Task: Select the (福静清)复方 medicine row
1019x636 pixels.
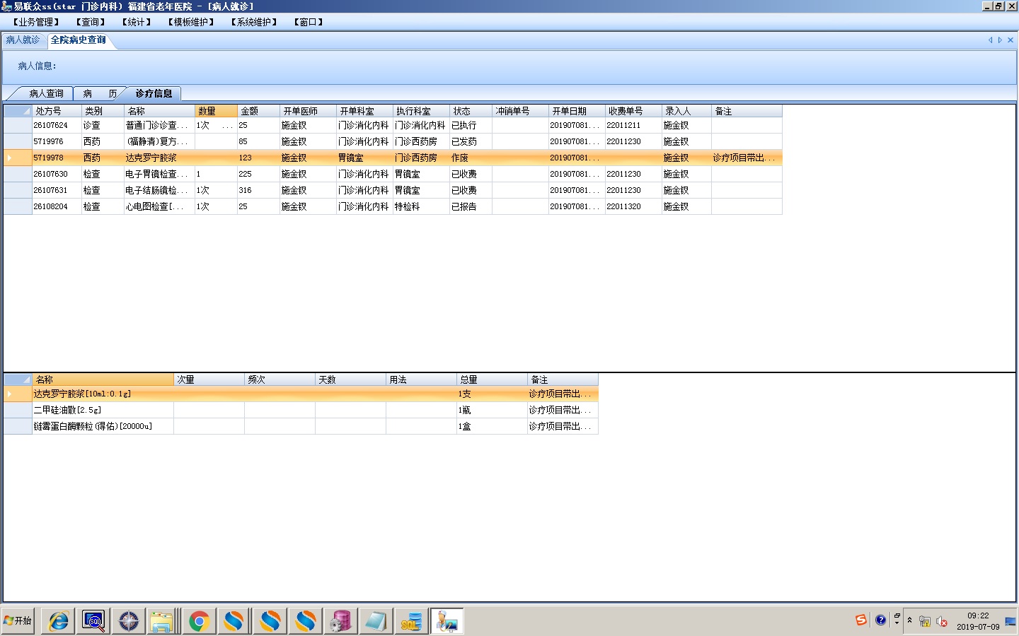Action: [393, 141]
